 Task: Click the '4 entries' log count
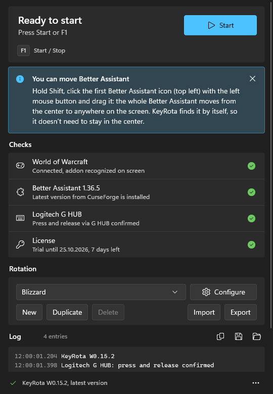[x=55, y=336]
